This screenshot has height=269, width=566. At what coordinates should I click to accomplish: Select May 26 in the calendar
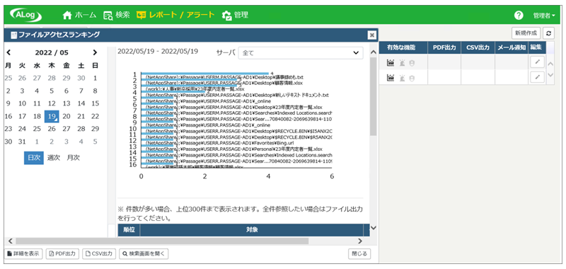point(52,129)
